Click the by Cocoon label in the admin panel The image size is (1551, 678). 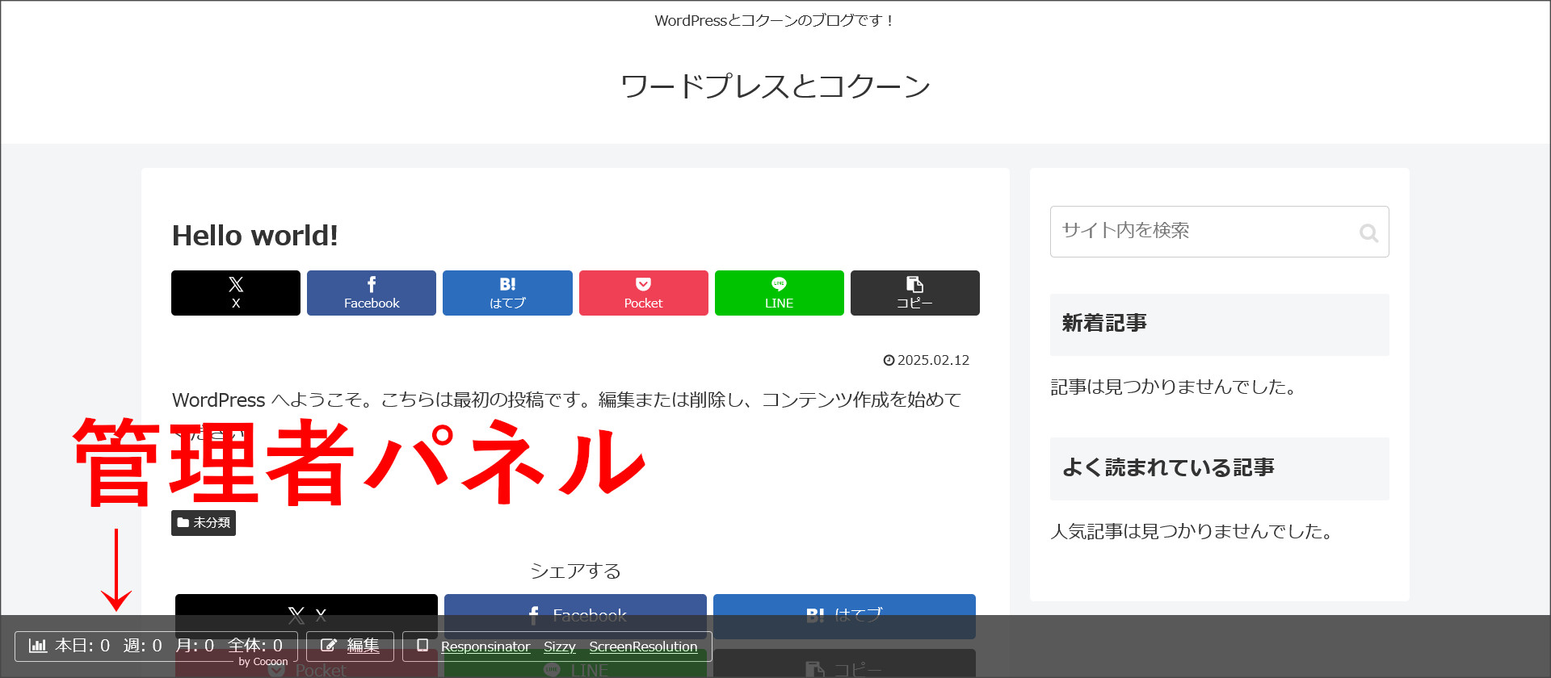coord(263,662)
